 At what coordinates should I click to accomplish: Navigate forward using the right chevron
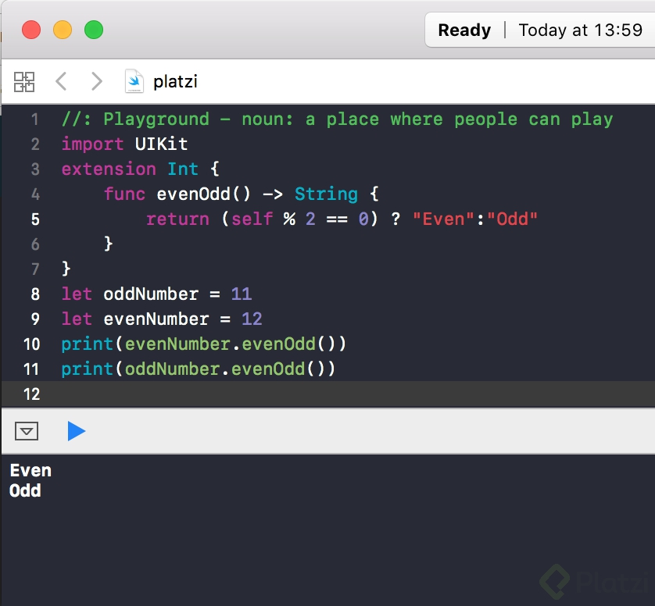click(x=96, y=80)
